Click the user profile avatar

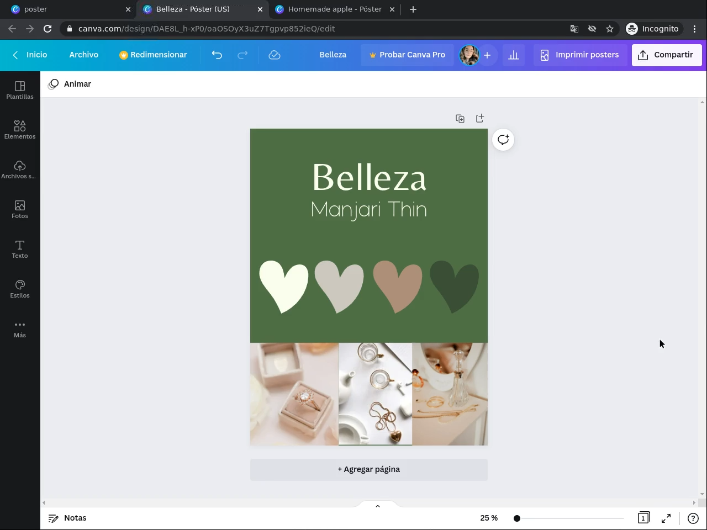click(x=469, y=55)
